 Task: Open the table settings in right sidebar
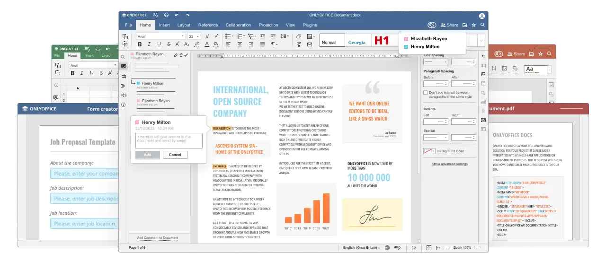[x=483, y=66]
